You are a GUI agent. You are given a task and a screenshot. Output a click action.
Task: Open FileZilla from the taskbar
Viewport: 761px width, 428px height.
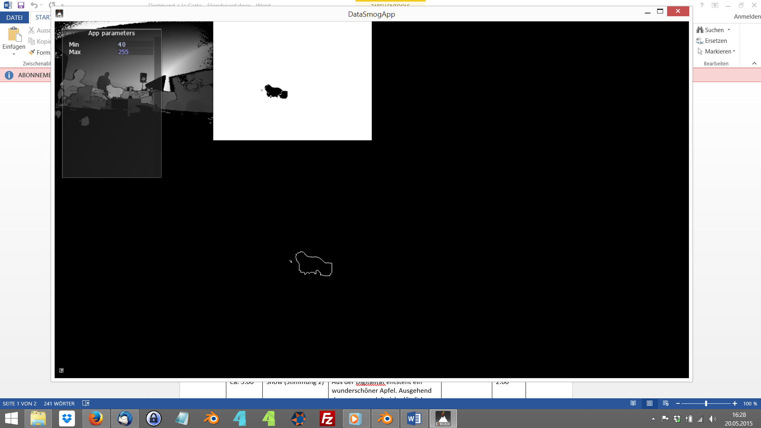pos(327,418)
